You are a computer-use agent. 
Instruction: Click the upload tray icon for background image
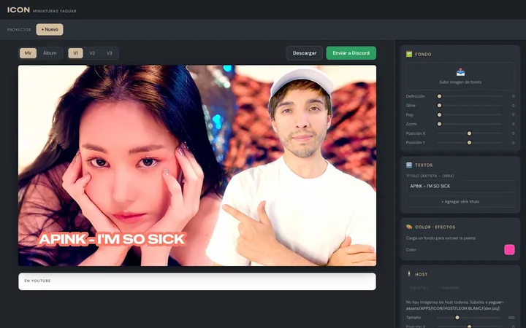click(x=460, y=72)
